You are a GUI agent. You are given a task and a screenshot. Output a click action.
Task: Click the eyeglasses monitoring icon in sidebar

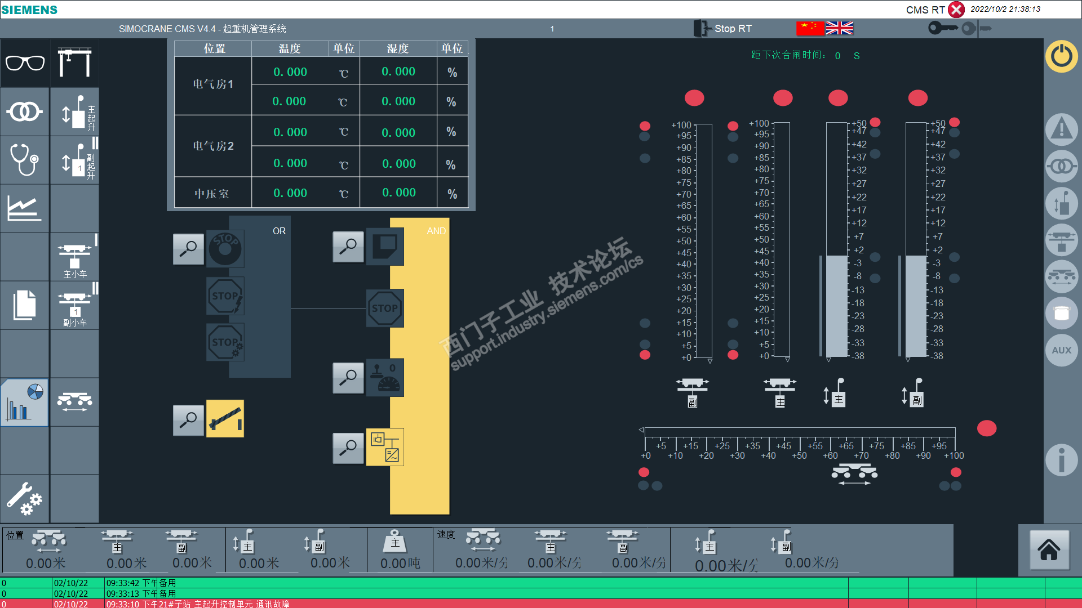tap(25, 62)
